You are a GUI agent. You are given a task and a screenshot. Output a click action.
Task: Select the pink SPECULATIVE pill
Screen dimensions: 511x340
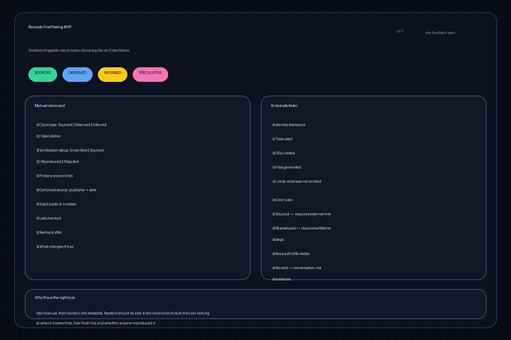point(150,73)
